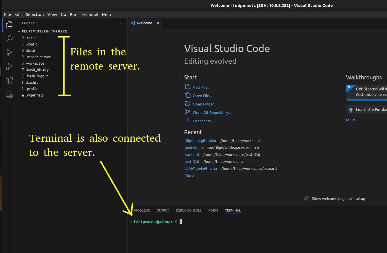The image size is (387, 253).
Task: Click the Clone Git Repository icon
Action: [187, 112]
